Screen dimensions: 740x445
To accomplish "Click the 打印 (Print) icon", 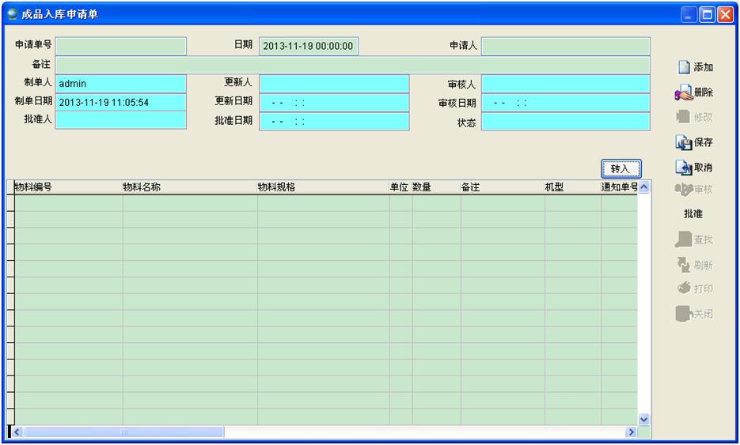I will click(x=684, y=288).
